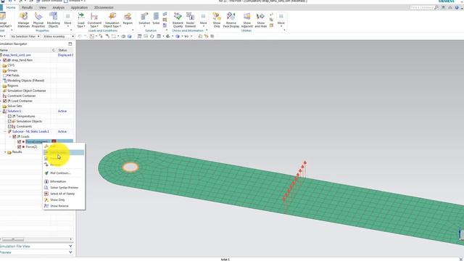Switch to the Home tab
This screenshot has width=464, height=261.
coord(11,7)
